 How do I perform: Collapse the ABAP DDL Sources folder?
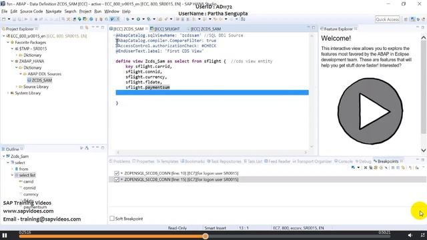pyautogui.click(x=21, y=74)
